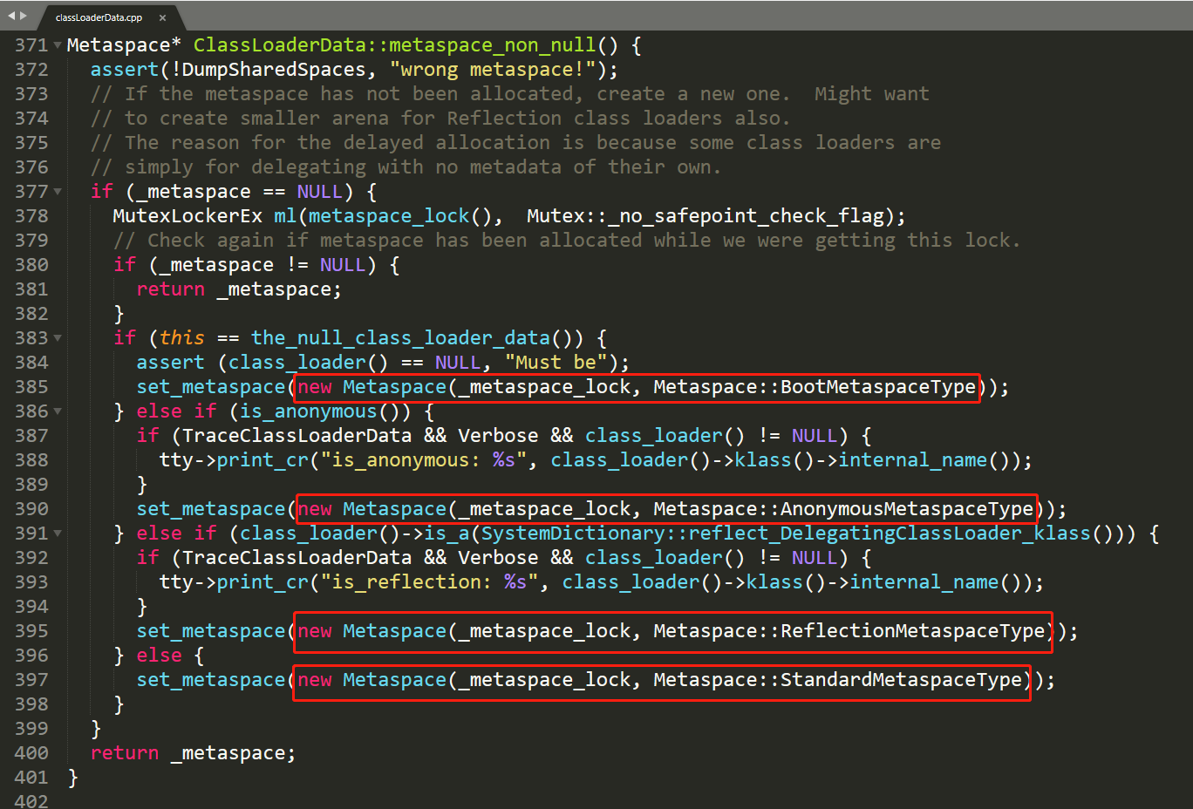The height and width of the screenshot is (809, 1193).
Task: Click AnonymousMetaspaceType in the highlighted code
Action: point(906,509)
